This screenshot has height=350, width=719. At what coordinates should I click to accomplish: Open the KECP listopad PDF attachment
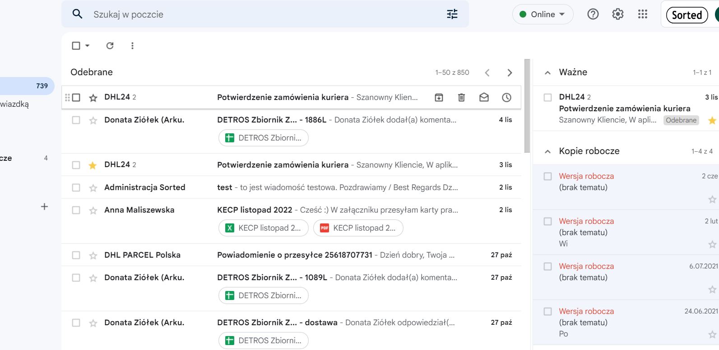(358, 228)
